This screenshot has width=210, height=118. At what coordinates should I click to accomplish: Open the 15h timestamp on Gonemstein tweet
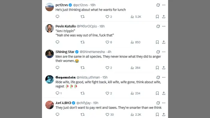coord(105,77)
